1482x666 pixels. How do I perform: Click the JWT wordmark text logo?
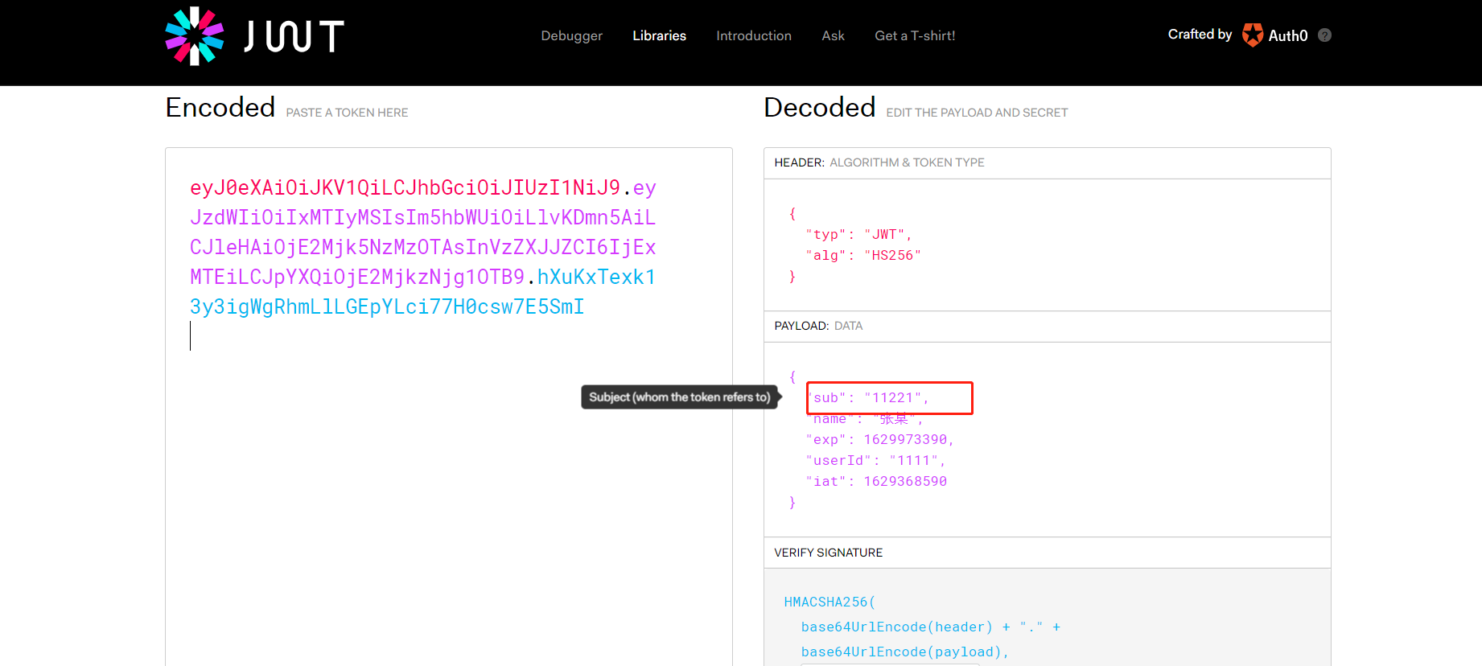[x=294, y=36]
